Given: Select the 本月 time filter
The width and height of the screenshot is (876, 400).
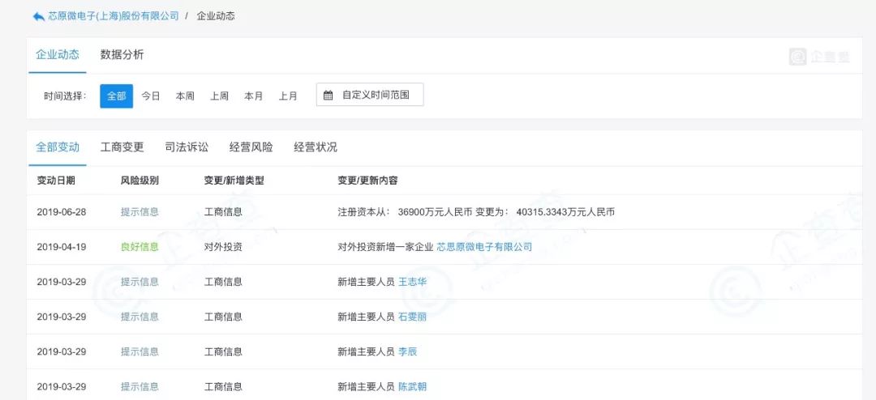Looking at the screenshot, I should point(254,96).
